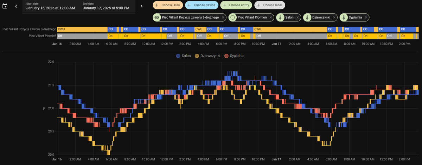Click thermometer icon on Salon chip
This screenshot has height=165, width=422.
(281, 17)
